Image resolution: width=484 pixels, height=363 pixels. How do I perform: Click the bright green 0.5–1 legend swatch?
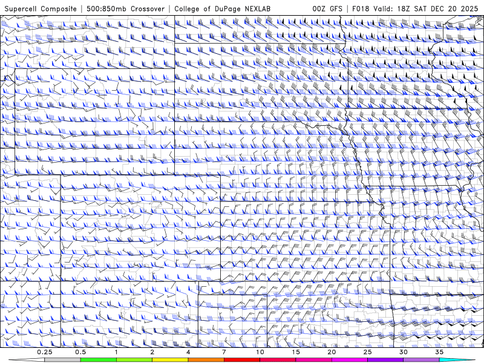pos(99,360)
